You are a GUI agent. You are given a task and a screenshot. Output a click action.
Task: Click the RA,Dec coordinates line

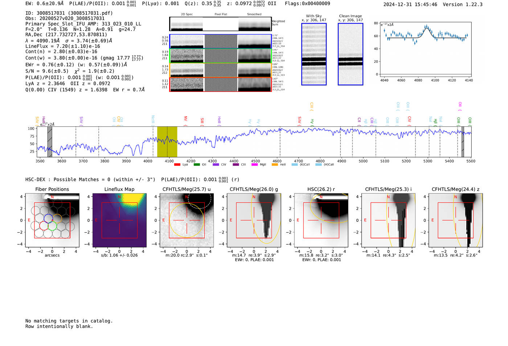[x=66, y=35]
